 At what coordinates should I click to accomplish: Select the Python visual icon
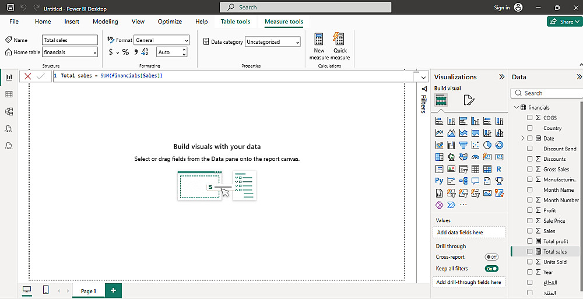[x=439, y=181]
